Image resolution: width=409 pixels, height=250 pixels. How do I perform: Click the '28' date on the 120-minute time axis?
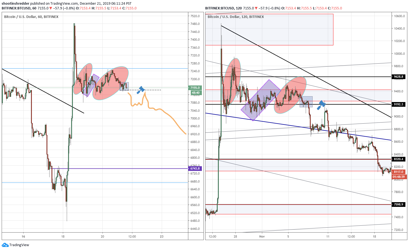[x=235, y=236]
